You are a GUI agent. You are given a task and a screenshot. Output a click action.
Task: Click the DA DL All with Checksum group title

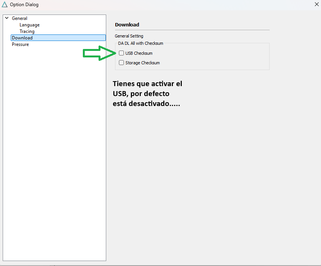point(141,43)
